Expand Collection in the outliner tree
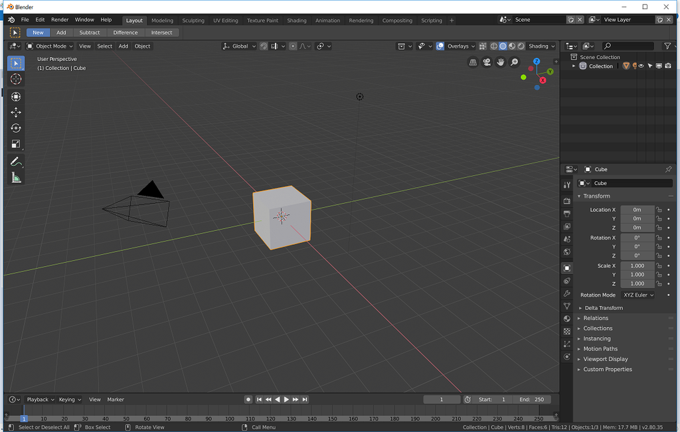 click(574, 66)
